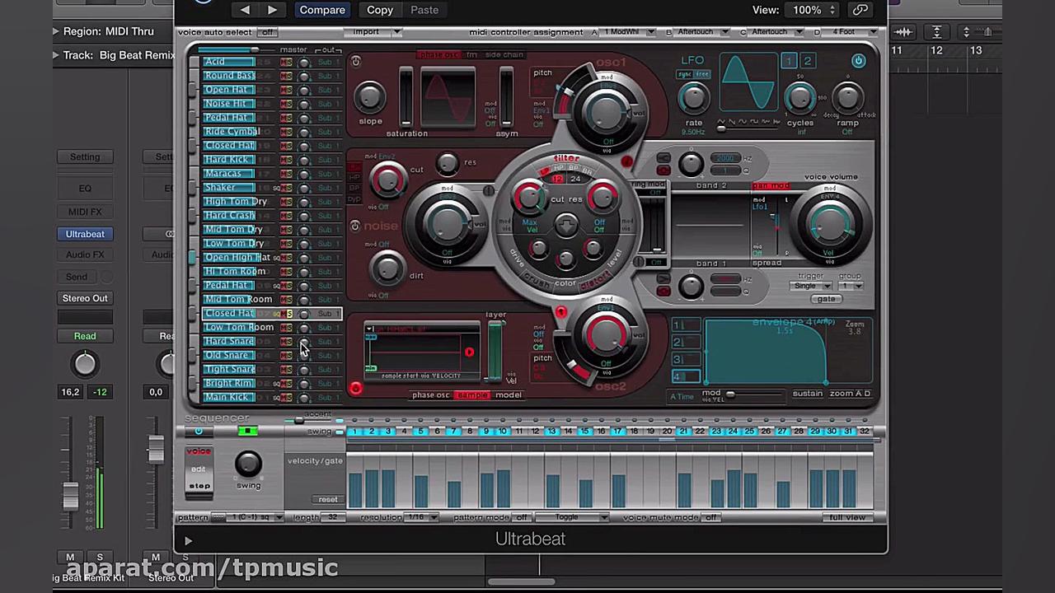
Task: Open midi controller A ModWhl dropdown
Action: click(x=626, y=32)
